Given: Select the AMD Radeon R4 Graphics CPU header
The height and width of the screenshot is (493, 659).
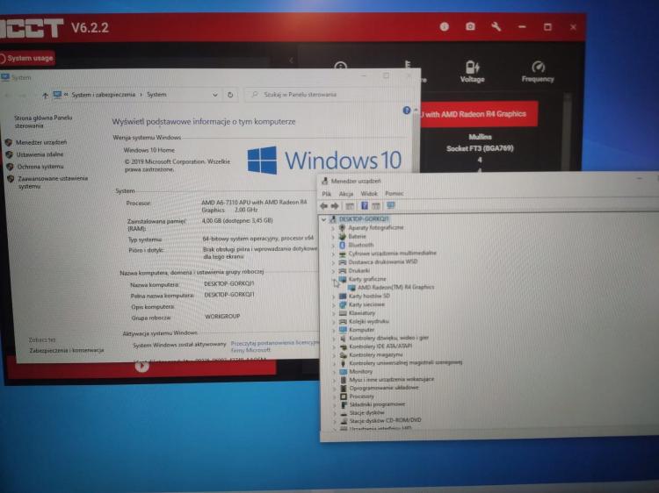Looking at the screenshot, I should pos(479,114).
